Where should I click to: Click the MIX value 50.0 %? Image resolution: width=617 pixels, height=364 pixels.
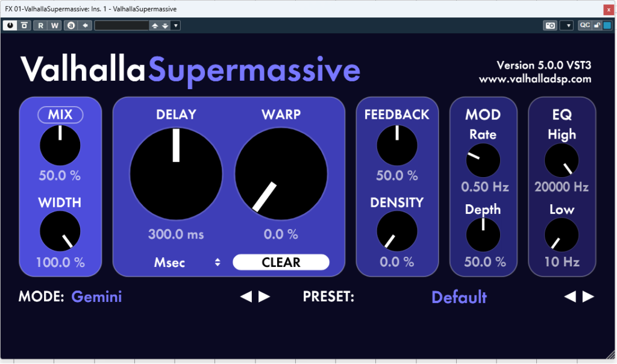point(60,175)
